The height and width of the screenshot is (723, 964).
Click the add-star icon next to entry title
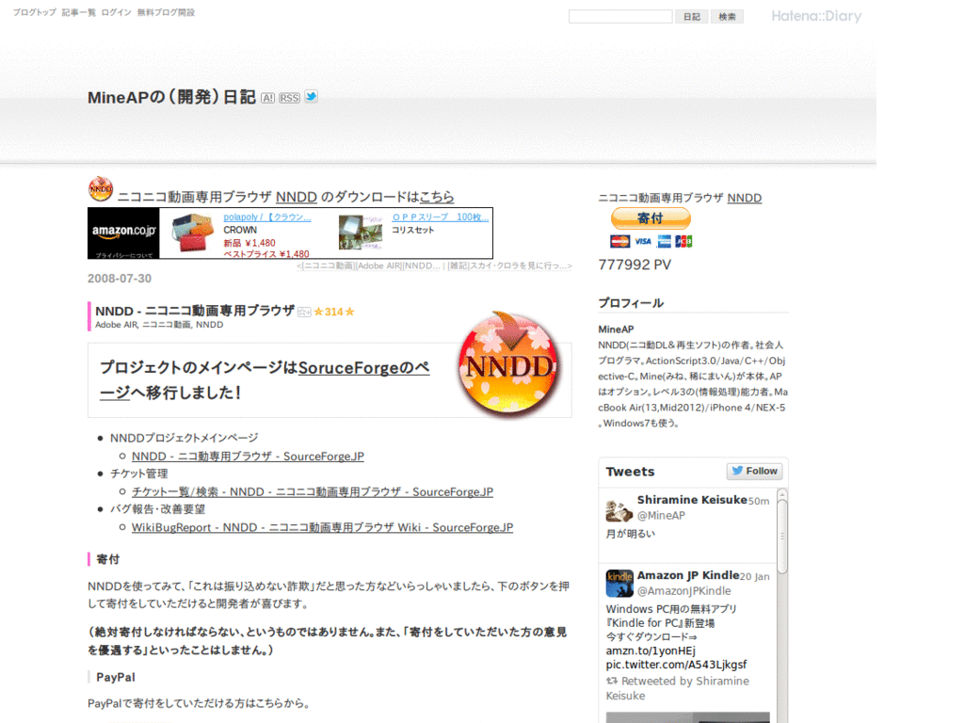(304, 313)
